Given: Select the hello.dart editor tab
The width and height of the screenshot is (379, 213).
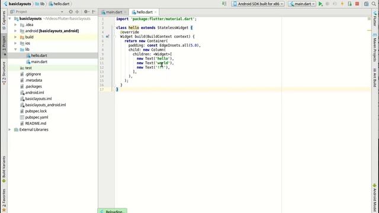Looking at the screenshot, I should tap(144, 12).
